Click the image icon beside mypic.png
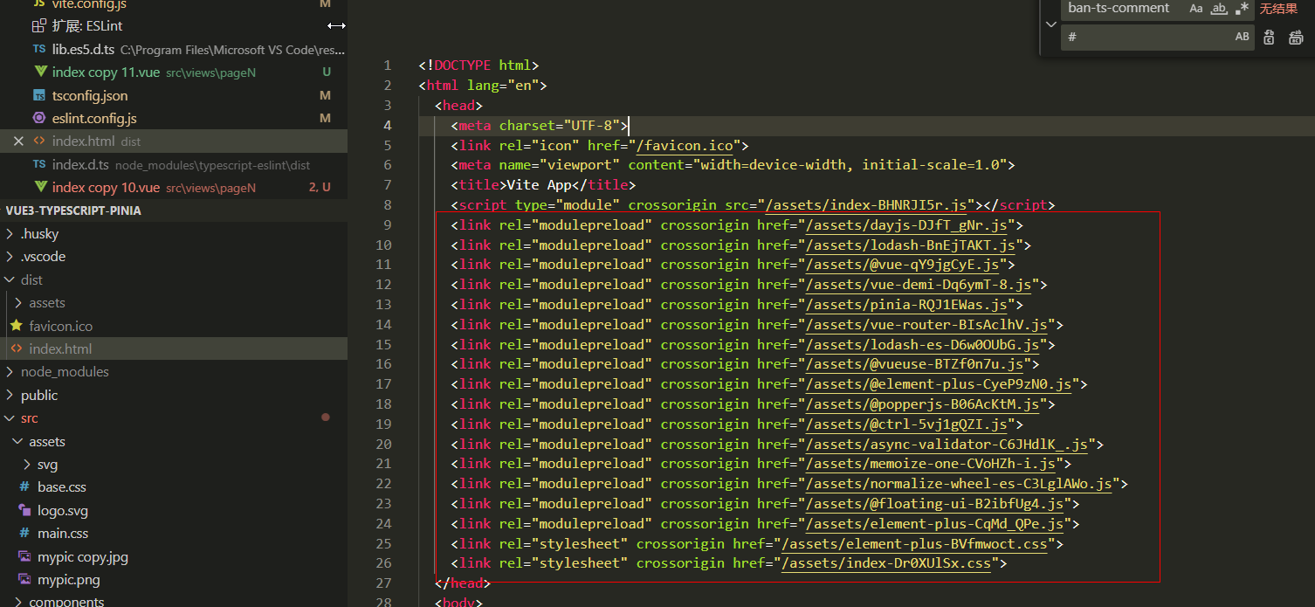 click(x=24, y=579)
